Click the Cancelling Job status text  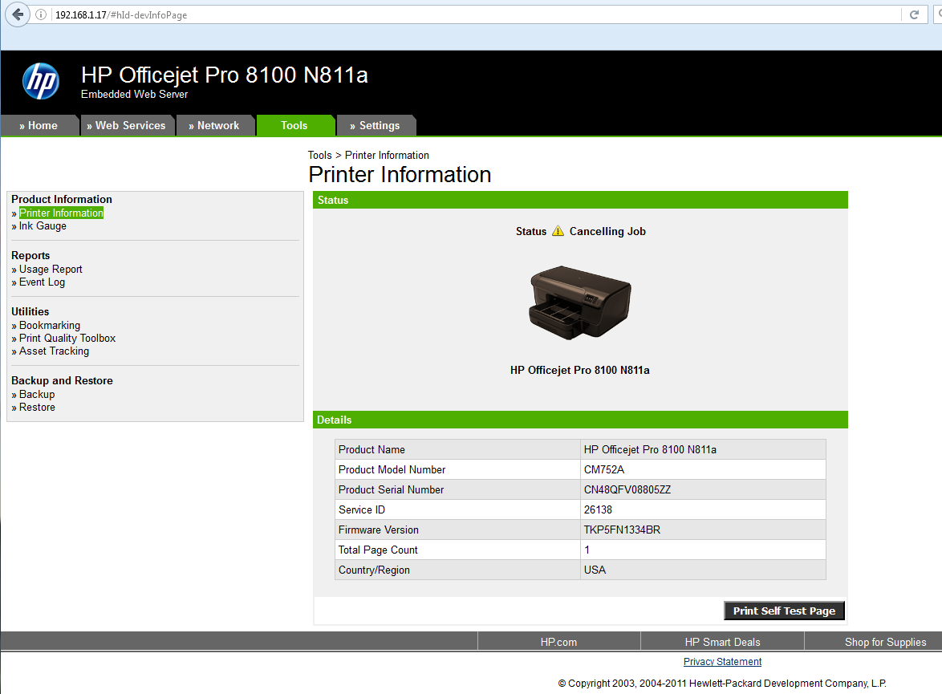(607, 231)
